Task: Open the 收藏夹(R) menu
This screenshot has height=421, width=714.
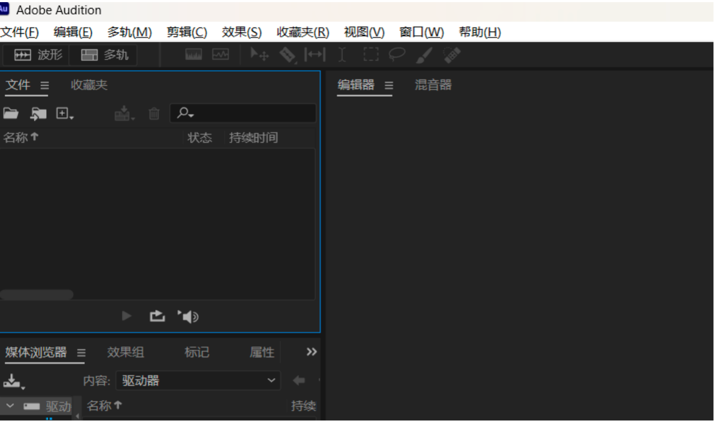Action: [x=303, y=32]
